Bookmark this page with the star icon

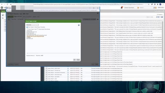tap(149, 4)
